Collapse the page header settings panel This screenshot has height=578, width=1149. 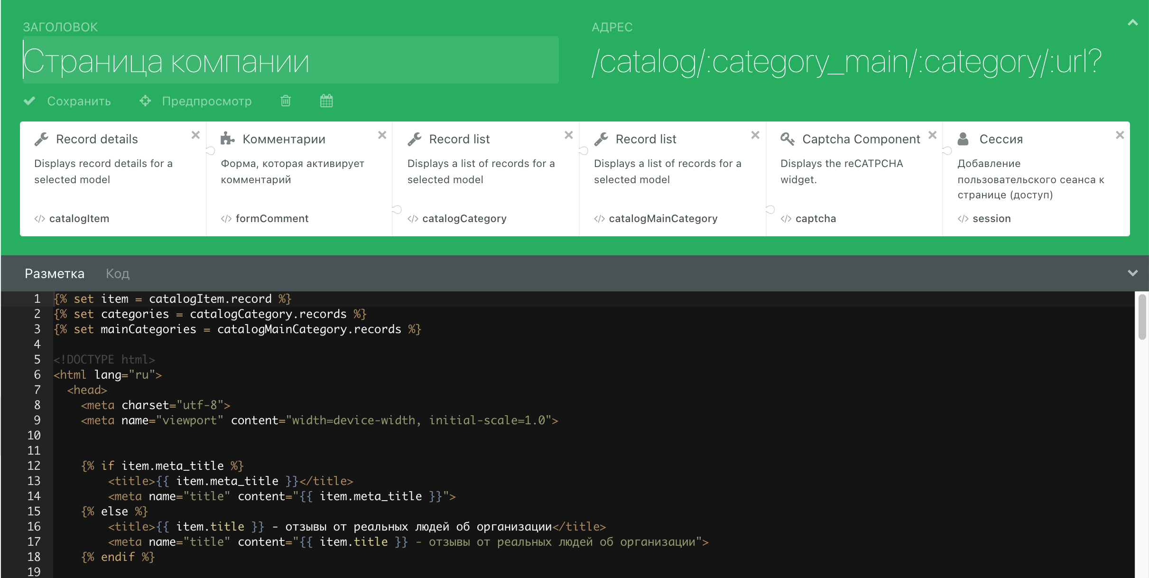(1132, 23)
